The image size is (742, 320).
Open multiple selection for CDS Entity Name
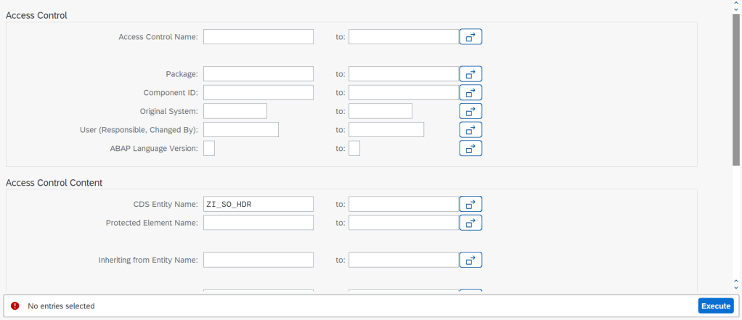(470, 204)
